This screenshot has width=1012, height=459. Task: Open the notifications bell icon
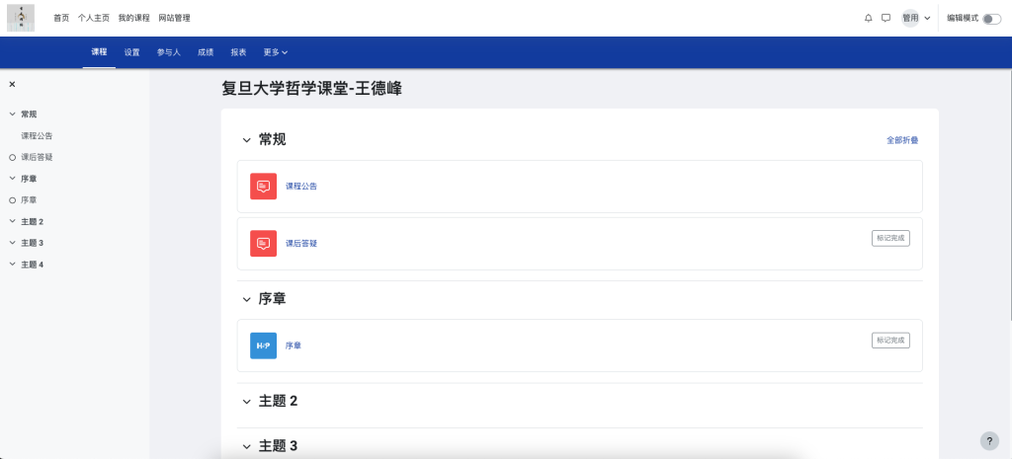click(x=868, y=18)
